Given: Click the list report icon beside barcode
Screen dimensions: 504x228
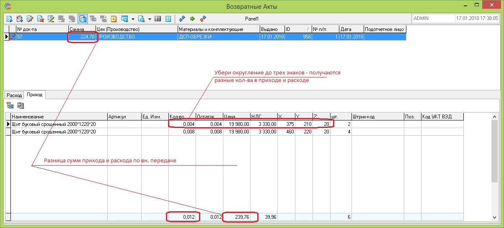Looking at the screenshot, I should coord(168,19).
